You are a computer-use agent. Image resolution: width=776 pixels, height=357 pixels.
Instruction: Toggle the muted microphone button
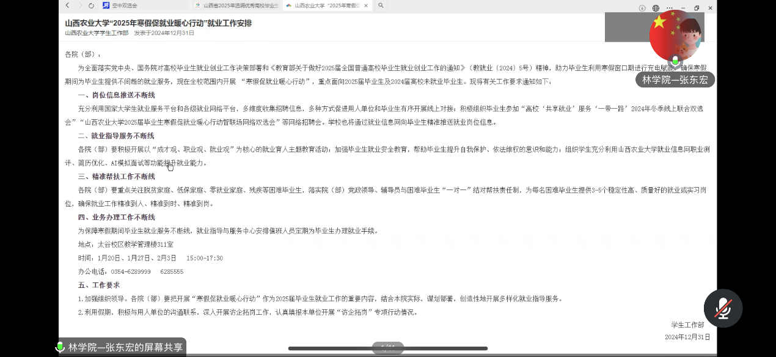723,308
